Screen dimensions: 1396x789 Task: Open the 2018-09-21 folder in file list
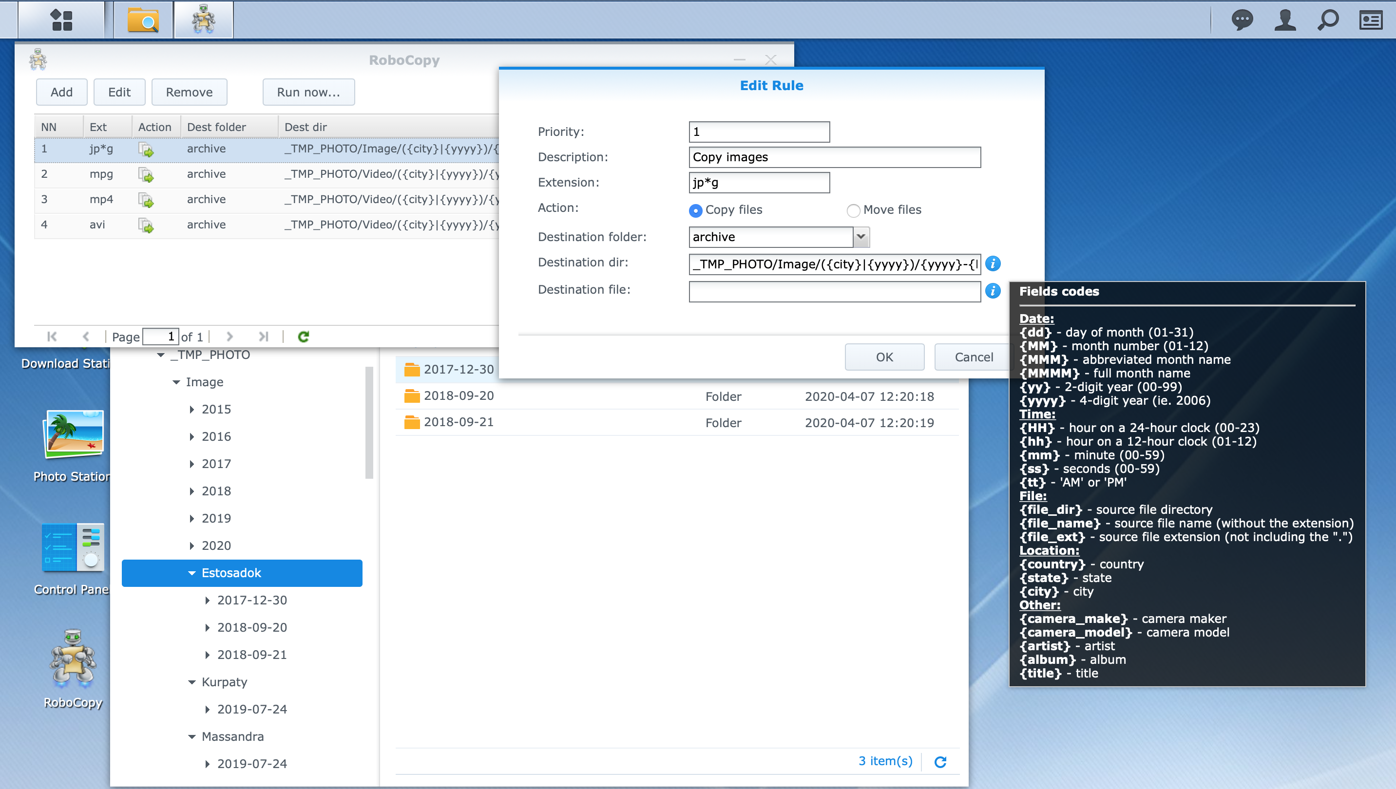coord(677,422)
